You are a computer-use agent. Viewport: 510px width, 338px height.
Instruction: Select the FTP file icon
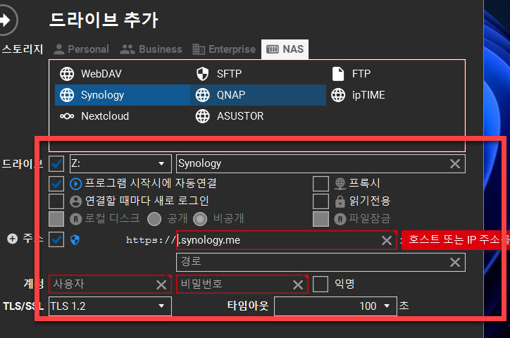338,74
